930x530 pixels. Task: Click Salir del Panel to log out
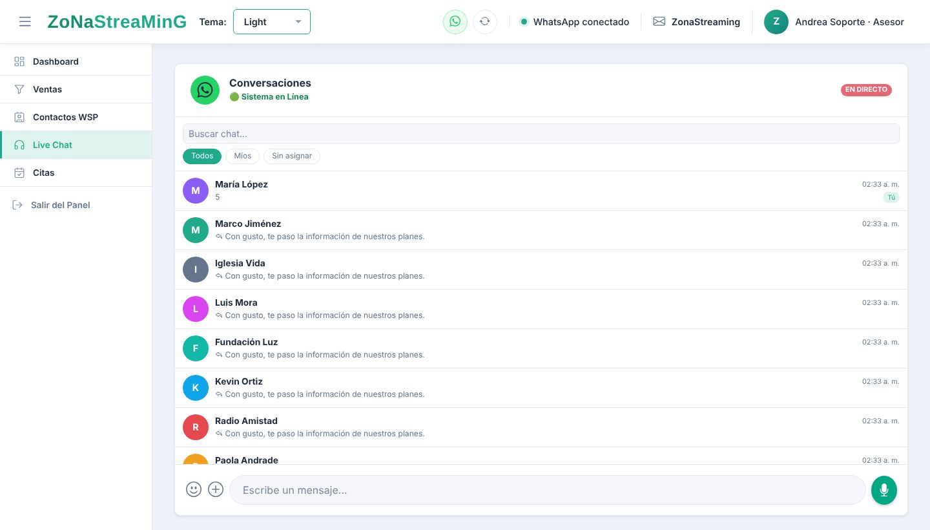pyautogui.click(x=52, y=205)
